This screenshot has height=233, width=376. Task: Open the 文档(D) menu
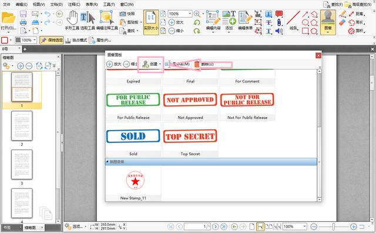[x=56, y=4]
